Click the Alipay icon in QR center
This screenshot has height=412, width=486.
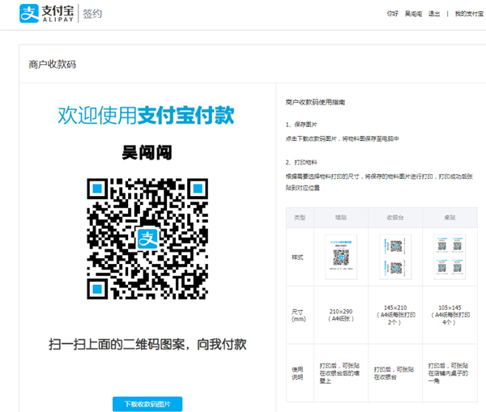point(147,239)
